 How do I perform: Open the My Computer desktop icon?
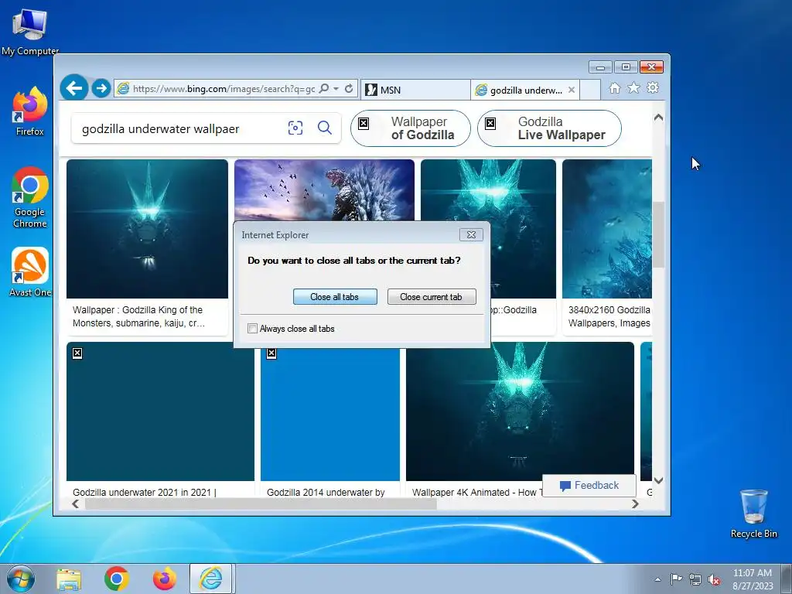(x=30, y=32)
